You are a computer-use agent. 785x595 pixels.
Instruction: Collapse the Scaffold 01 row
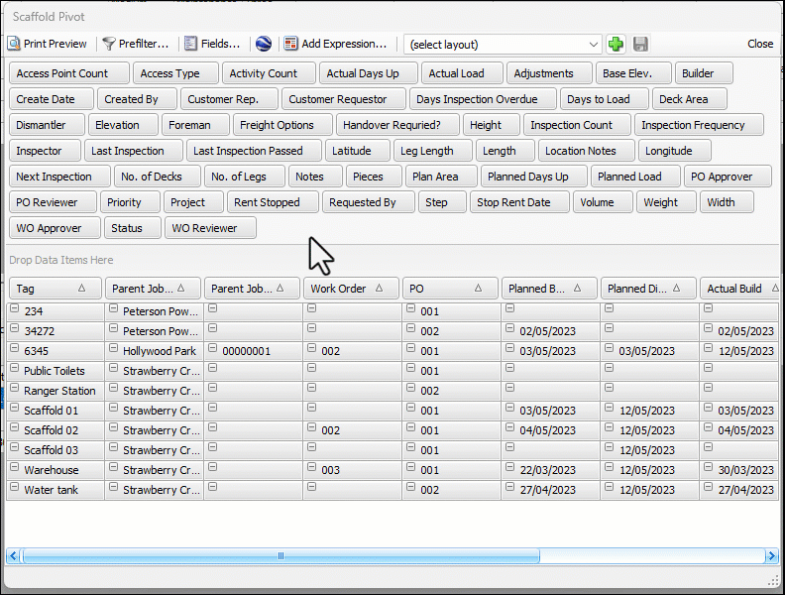point(14,409)
